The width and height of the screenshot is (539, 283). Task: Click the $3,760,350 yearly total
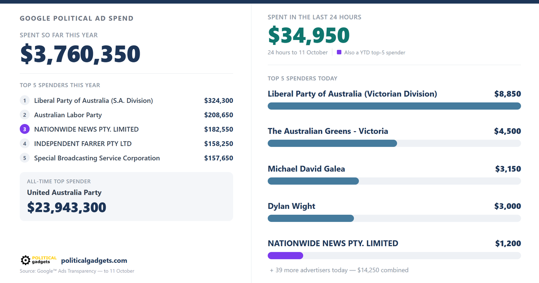point(80,54)
